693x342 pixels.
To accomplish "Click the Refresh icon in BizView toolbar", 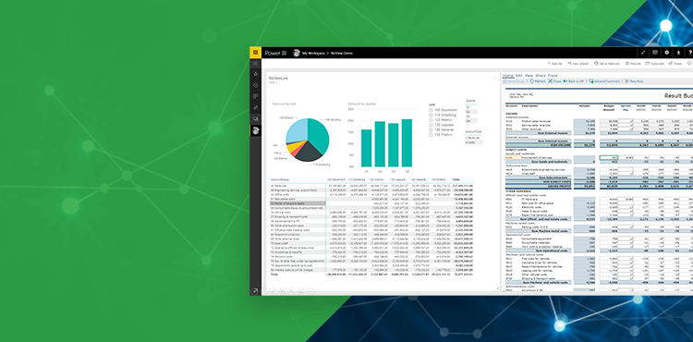I will (x=531, y=81).
